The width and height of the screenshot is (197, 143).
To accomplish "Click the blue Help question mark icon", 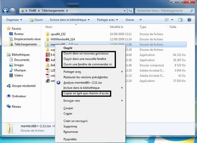I will (189, 20).
